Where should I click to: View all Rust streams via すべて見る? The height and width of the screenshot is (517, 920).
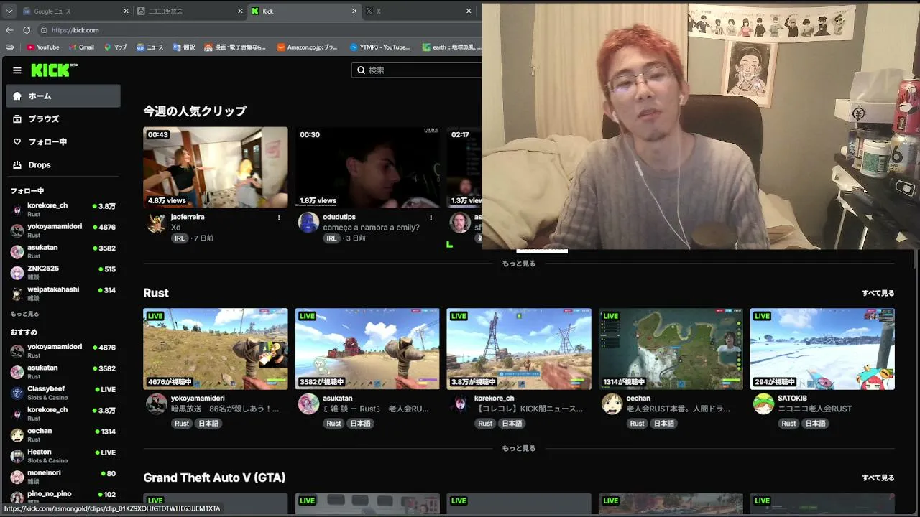click(878, 293)
